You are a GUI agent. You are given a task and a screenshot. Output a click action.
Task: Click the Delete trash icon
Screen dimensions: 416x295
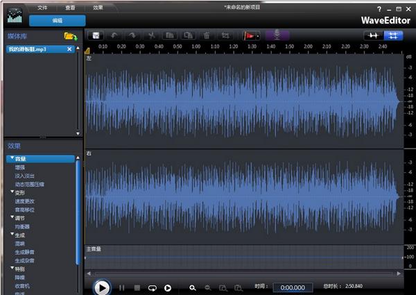pyautogui.click(x=207, y=35)
